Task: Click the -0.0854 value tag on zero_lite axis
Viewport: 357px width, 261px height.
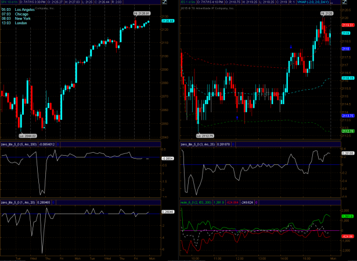Action: [x=168, y=159]
